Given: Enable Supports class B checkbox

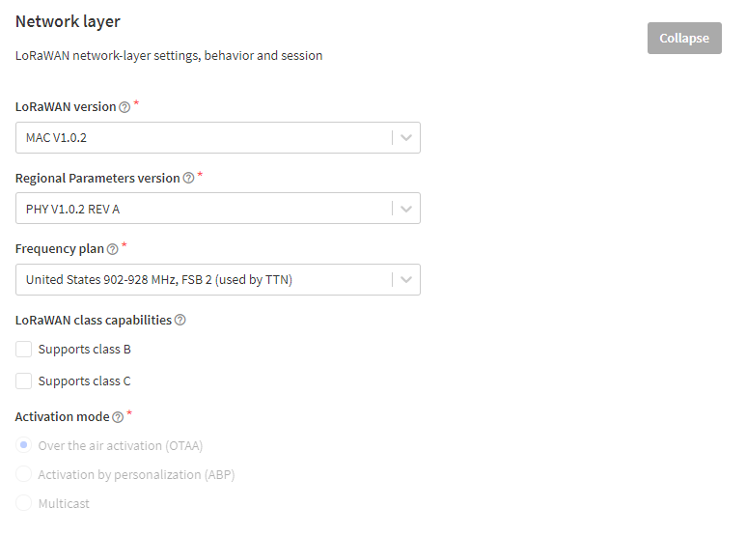Looking at the screenshot, I should 24,349.
